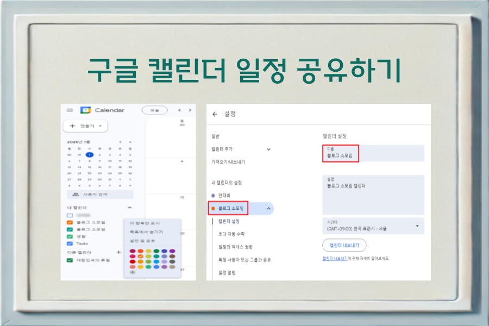Pick the brown color swatch

click(x=172, y=256)
